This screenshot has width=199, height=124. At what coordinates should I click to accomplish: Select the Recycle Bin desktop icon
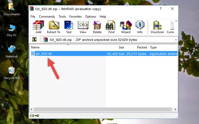[12, 73]
